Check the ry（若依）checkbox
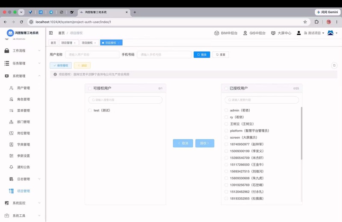 226,117
